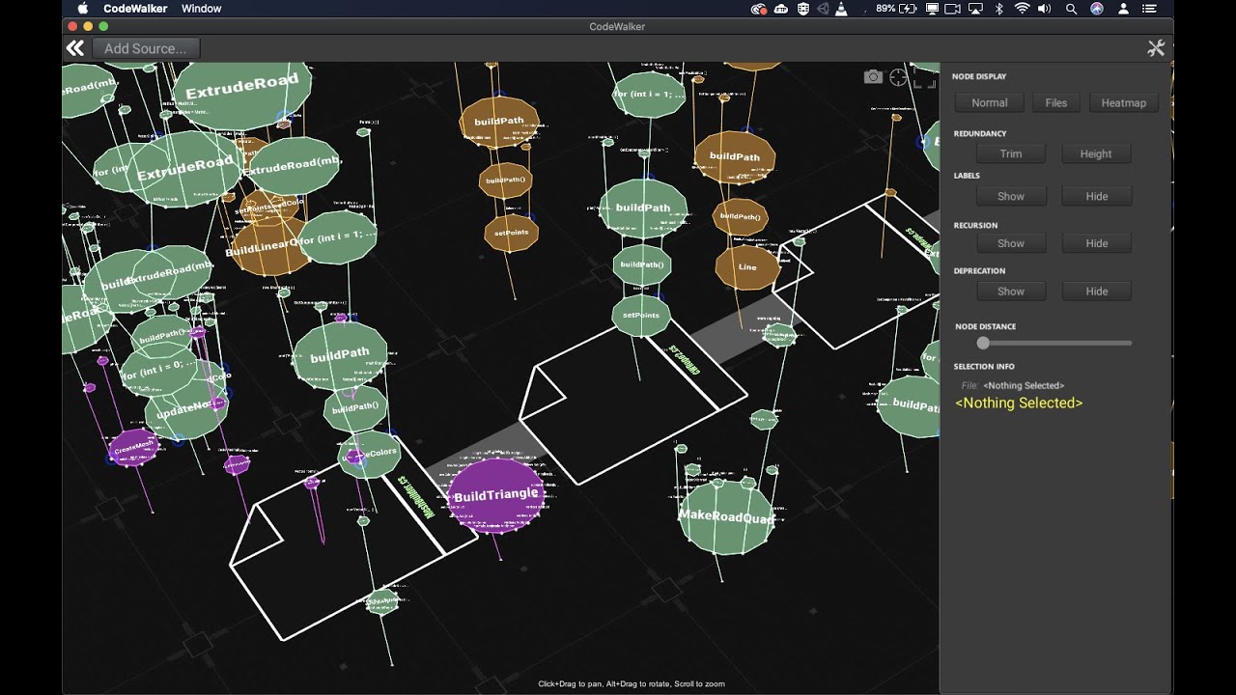1236x695 pixels.
Task: Click the Add Source... button
Action: click(146, 48)
